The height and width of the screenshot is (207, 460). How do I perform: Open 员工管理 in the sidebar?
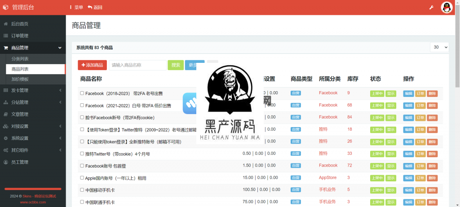point(33,162)
